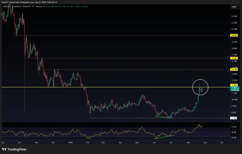This screenshot has width=242, height=154.
Task: Click the 19.000 price axis value
Action: click(234, 42)
